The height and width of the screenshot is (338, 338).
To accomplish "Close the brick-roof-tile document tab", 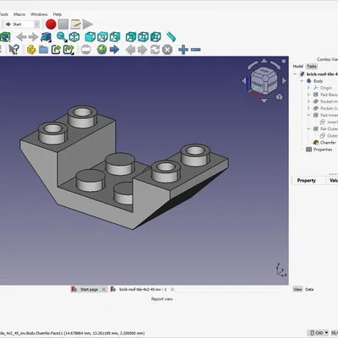I will (172, 289).
